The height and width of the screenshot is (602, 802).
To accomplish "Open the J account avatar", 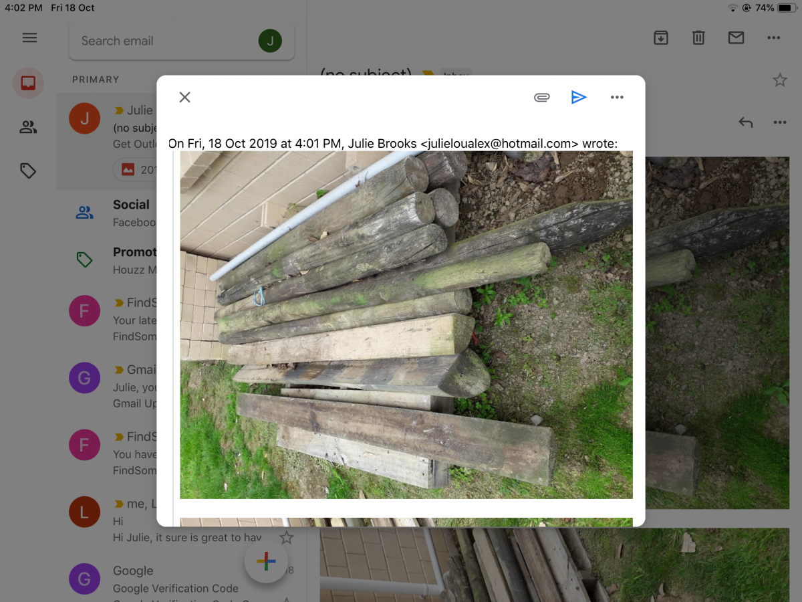I will pos(270,41).
